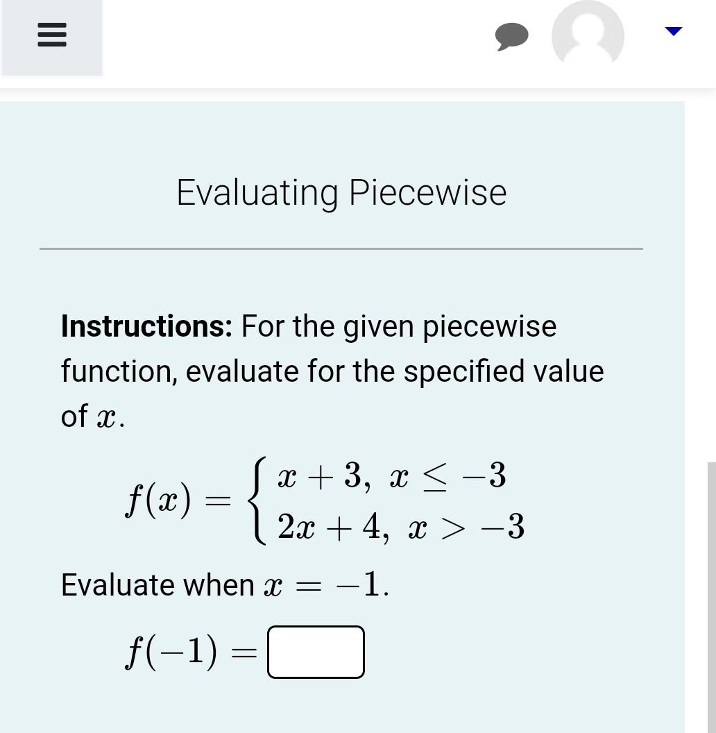The height and width of the screenshot is (733, 716).
Task: Select the Evaluating Piecewise page title
Action: click(341, 193)
